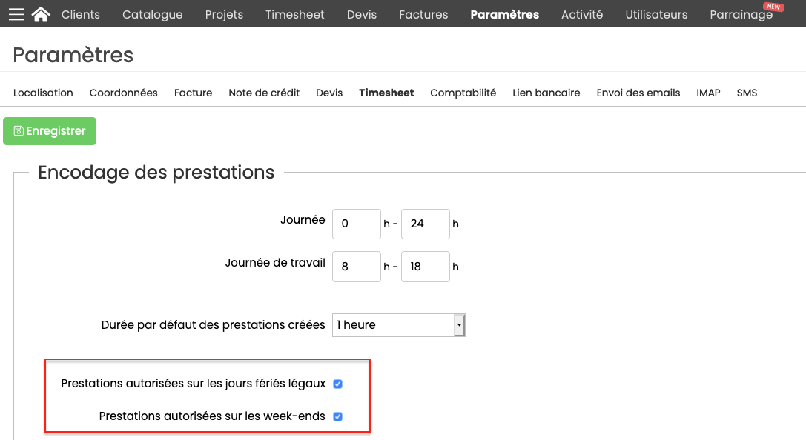
Task: Toggle prestations on jours fériés légaux checkbox
Action: [x=337, y=384]
